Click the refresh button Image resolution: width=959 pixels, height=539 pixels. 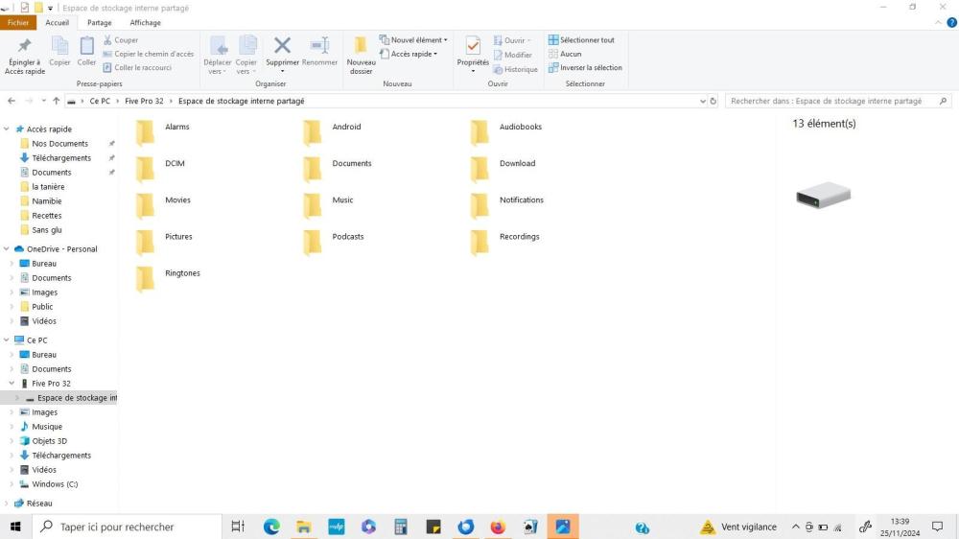tap(713, 101)
